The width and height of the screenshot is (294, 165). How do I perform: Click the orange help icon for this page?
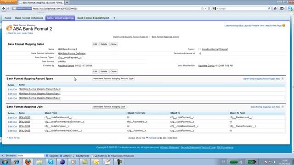click(x=284, y=26)
